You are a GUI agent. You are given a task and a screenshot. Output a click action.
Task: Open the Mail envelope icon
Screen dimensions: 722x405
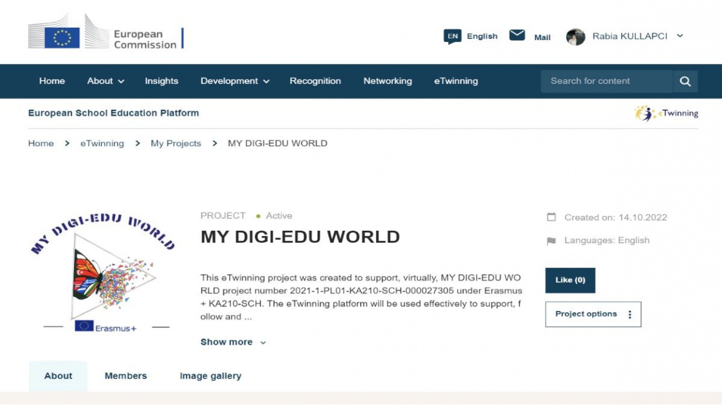[x=517, y=35]
